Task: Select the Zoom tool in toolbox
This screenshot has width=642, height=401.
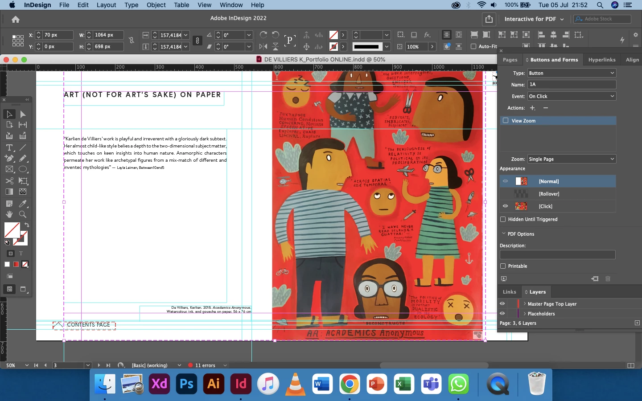Action: (x=23, y=214)
